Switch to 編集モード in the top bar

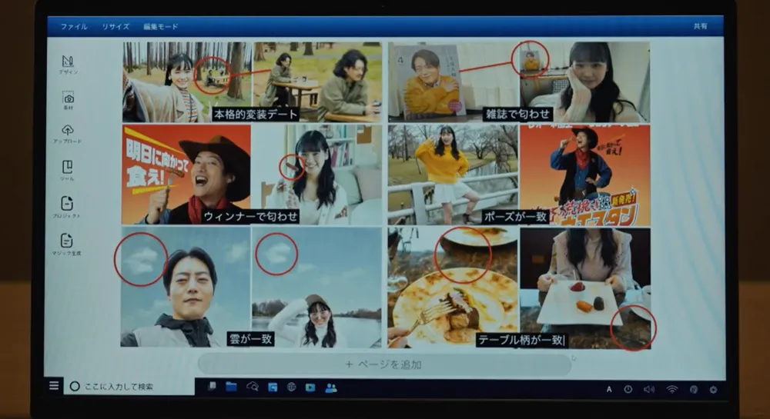click(160, 27)
